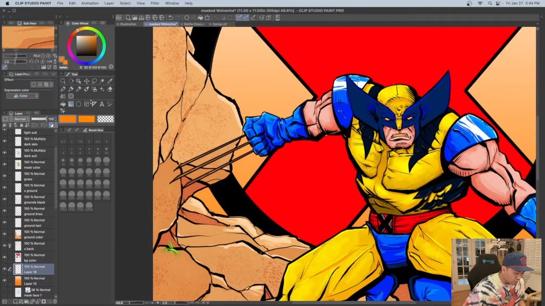This screenshot has width=545, height=306.
Task: Open the File menu
Action: [60, 3]
